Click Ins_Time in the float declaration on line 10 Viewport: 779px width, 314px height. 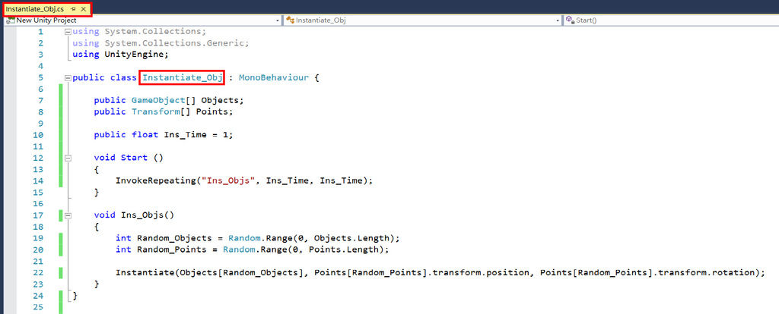click(186, 135)
